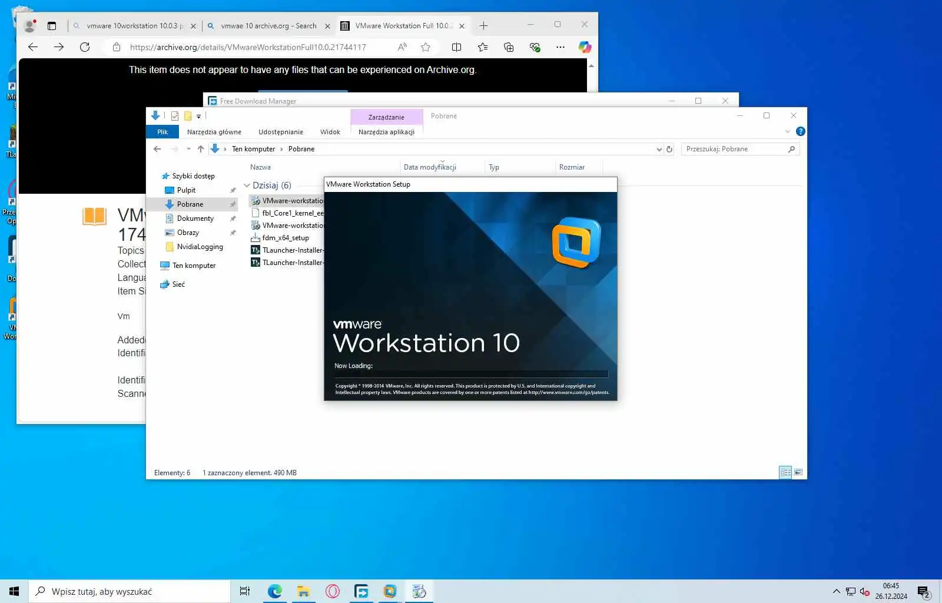Open the Widok ribbon tab

point(330,132)
